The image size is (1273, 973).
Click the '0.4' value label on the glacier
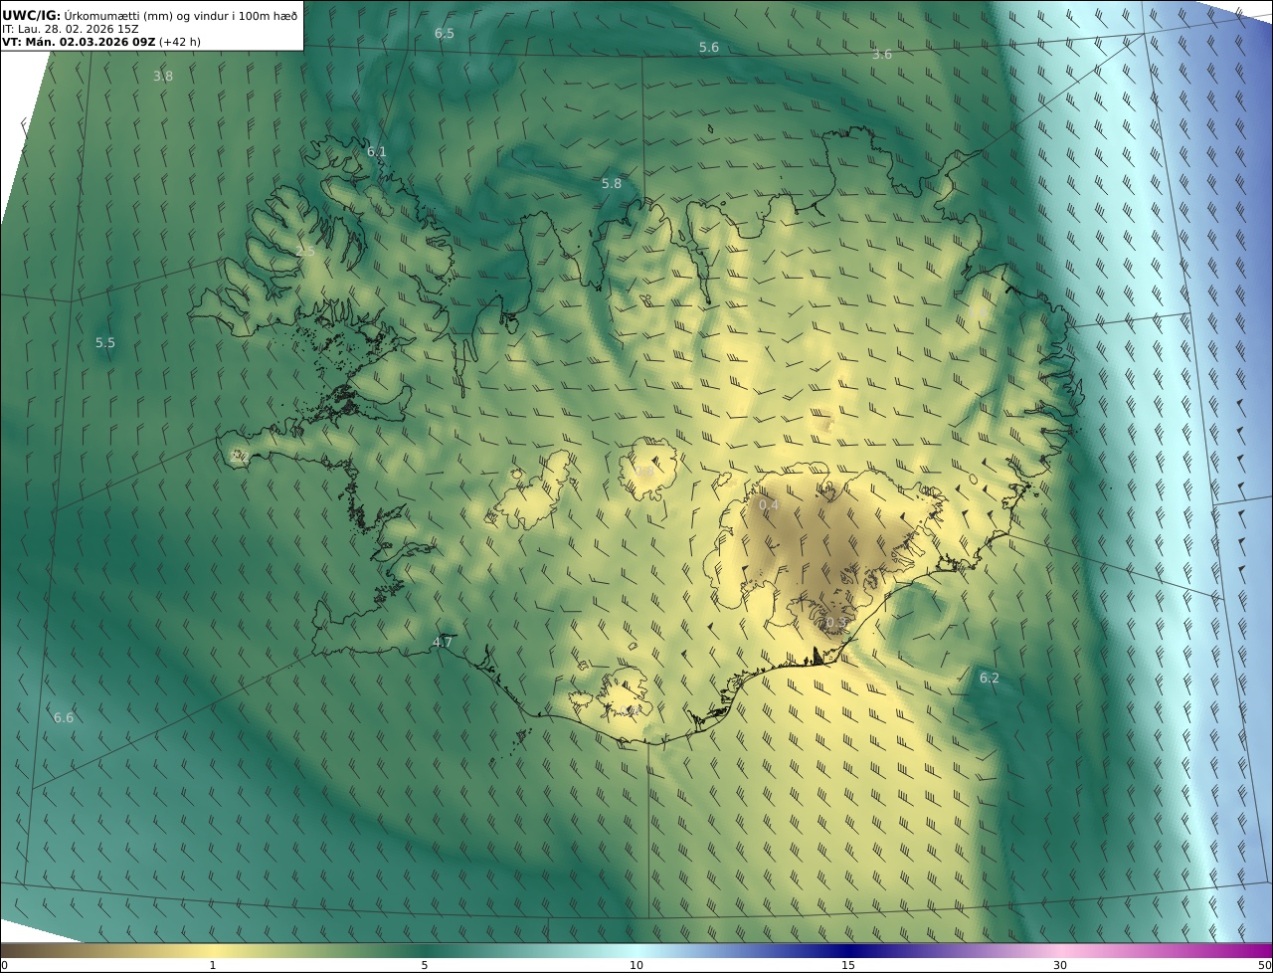(770, 505)
